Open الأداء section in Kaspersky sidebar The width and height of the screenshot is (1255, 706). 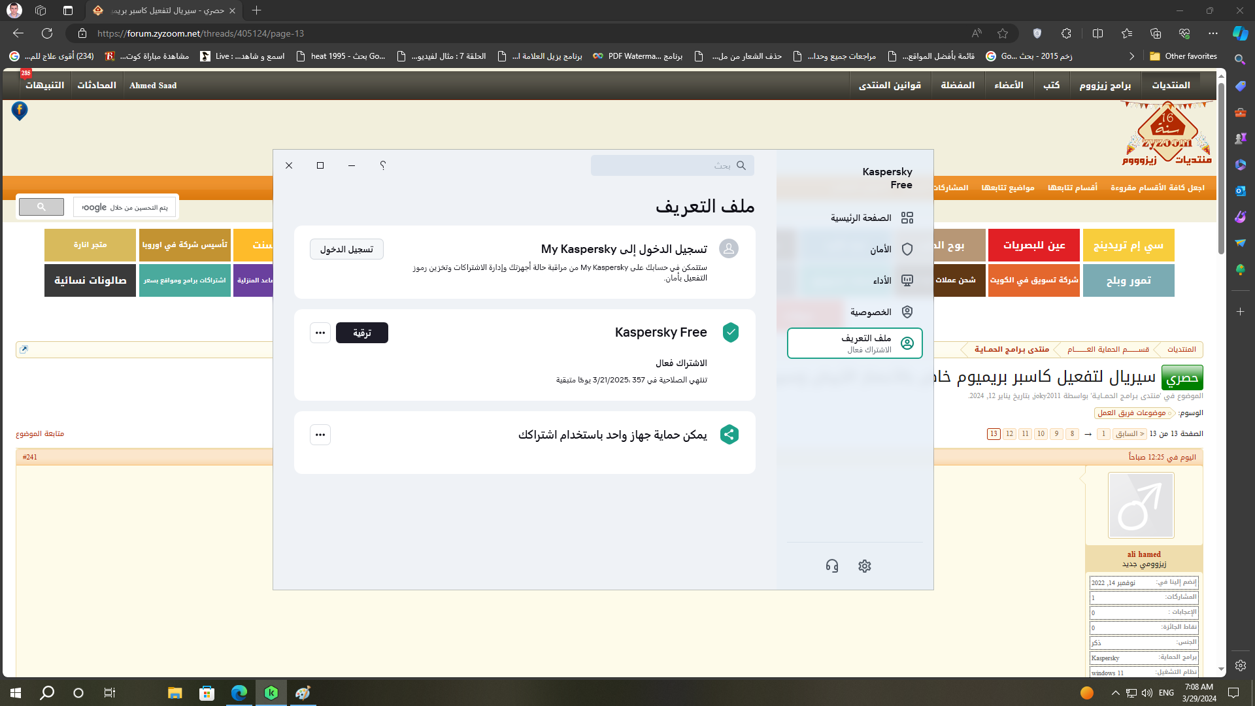coord(855,280)
